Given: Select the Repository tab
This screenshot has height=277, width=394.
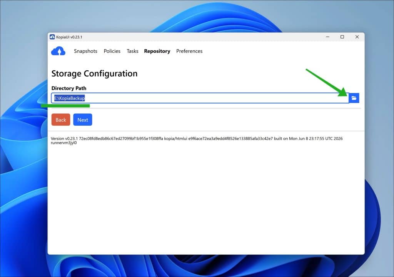Looking at the screenshot, I should pyautogui.click(x=157, y=51).
